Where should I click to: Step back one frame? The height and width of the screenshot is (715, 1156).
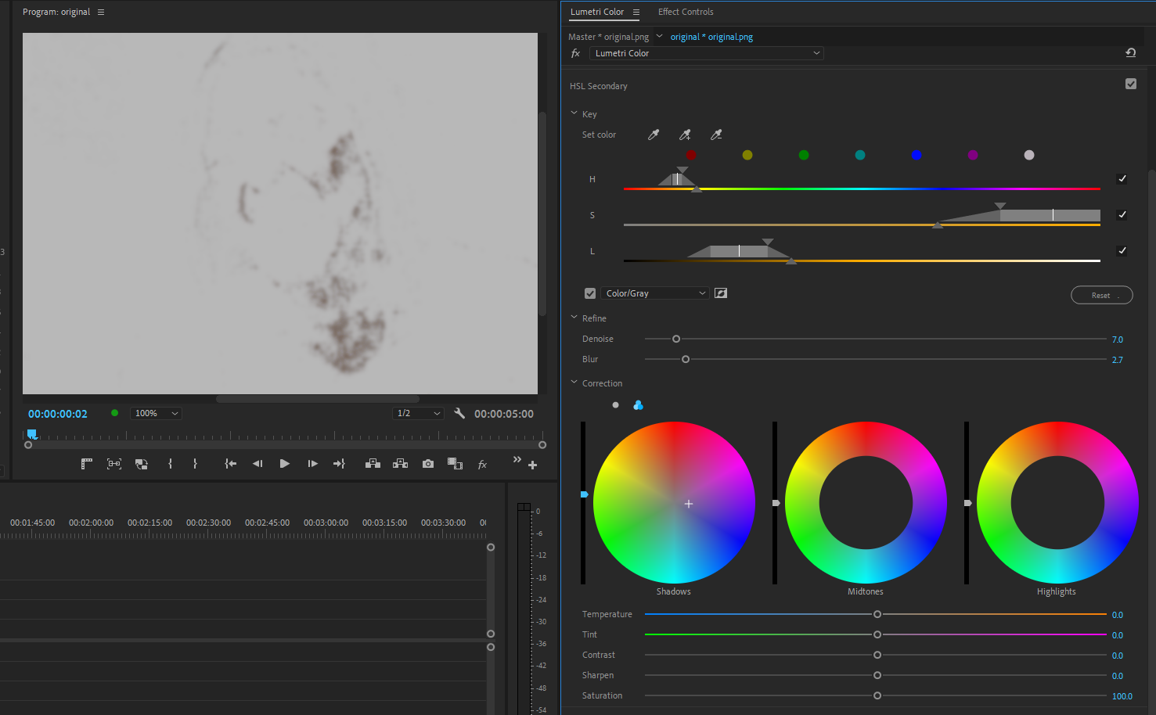pos(257,464)
